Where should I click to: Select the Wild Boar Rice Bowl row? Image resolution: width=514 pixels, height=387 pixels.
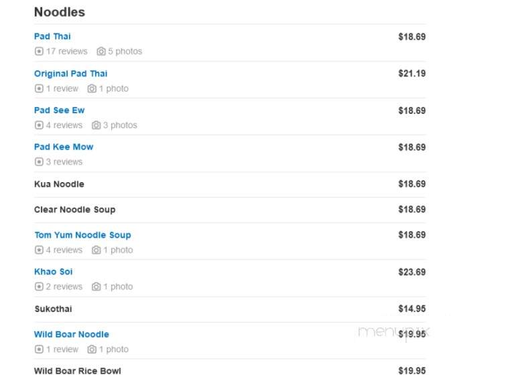pyautogui.click(x=230, y=372)
